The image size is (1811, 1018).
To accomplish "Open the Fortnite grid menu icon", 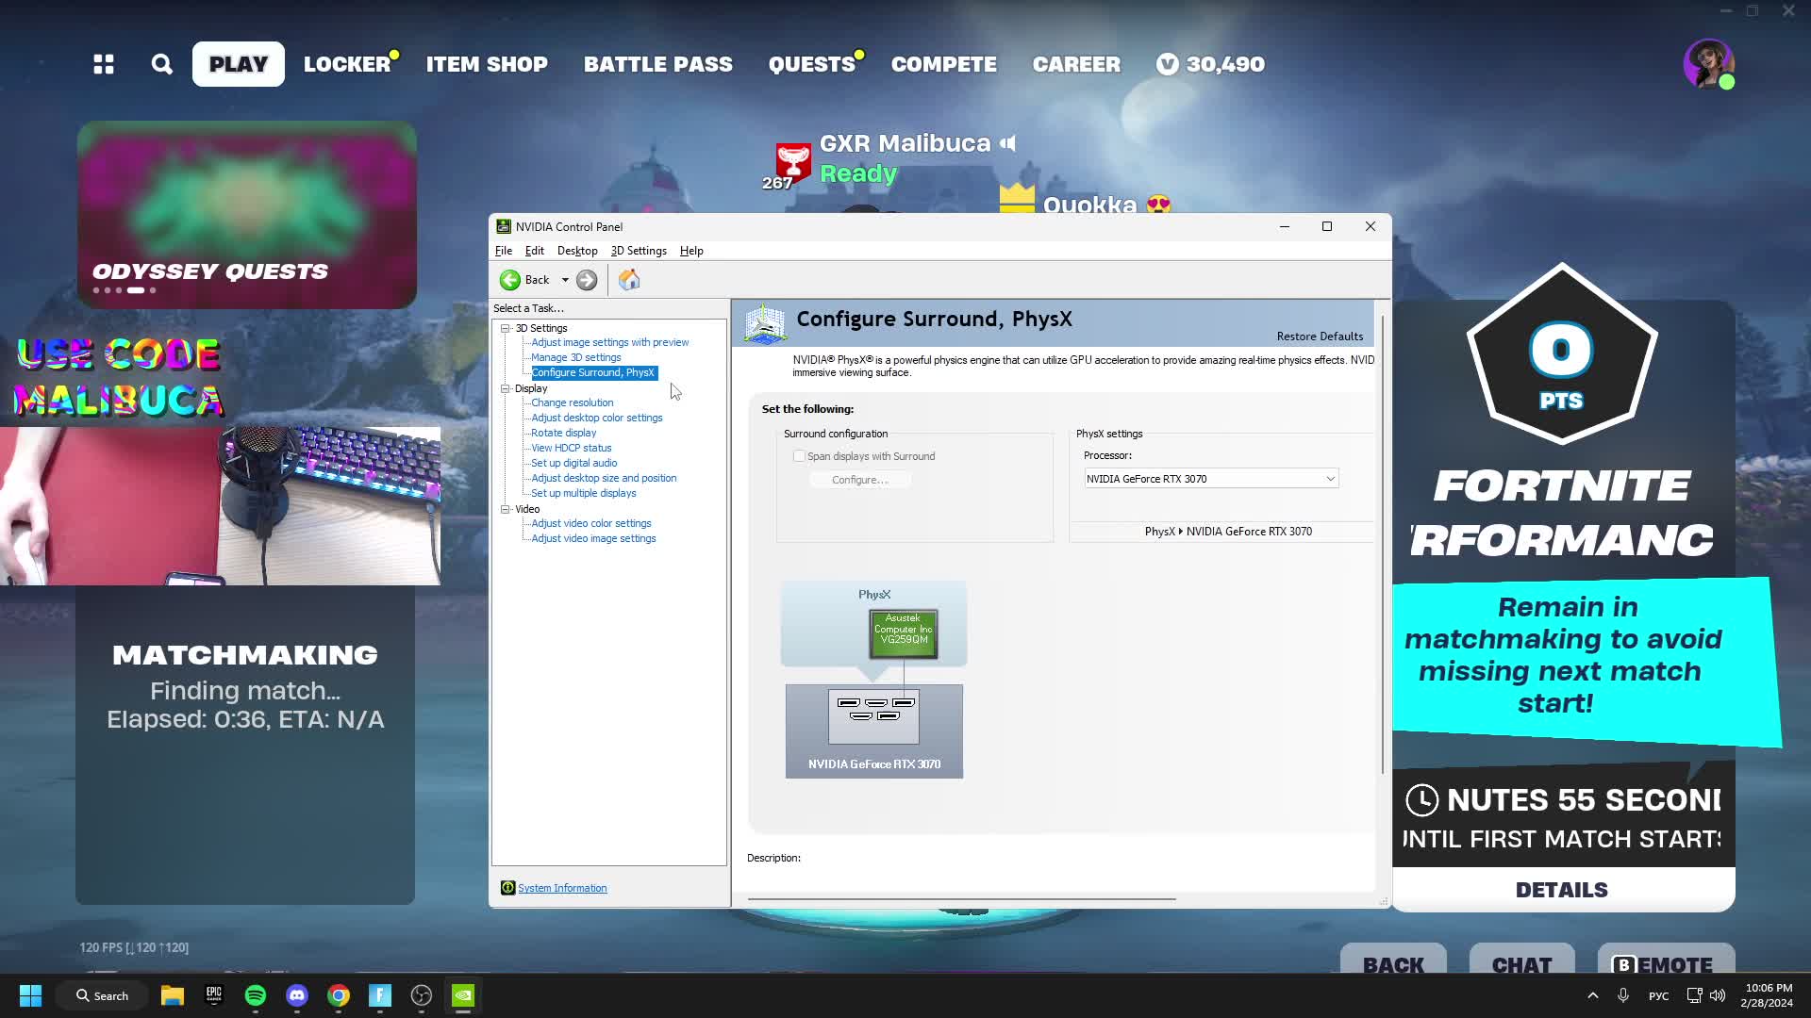I will [x=104, y=64].
